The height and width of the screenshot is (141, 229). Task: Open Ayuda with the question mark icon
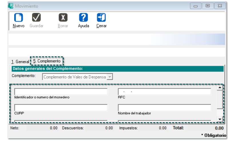click(83, 18)
